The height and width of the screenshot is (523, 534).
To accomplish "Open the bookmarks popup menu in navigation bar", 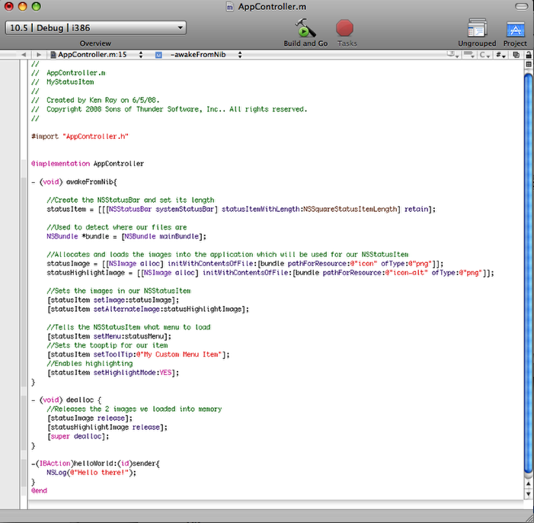I will pyautogui.click(x=453, y=55).
